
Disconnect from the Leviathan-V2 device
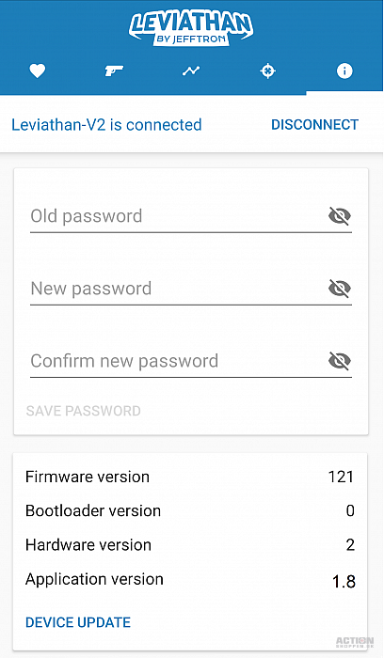pyautogui.click(x=314, y=125)
